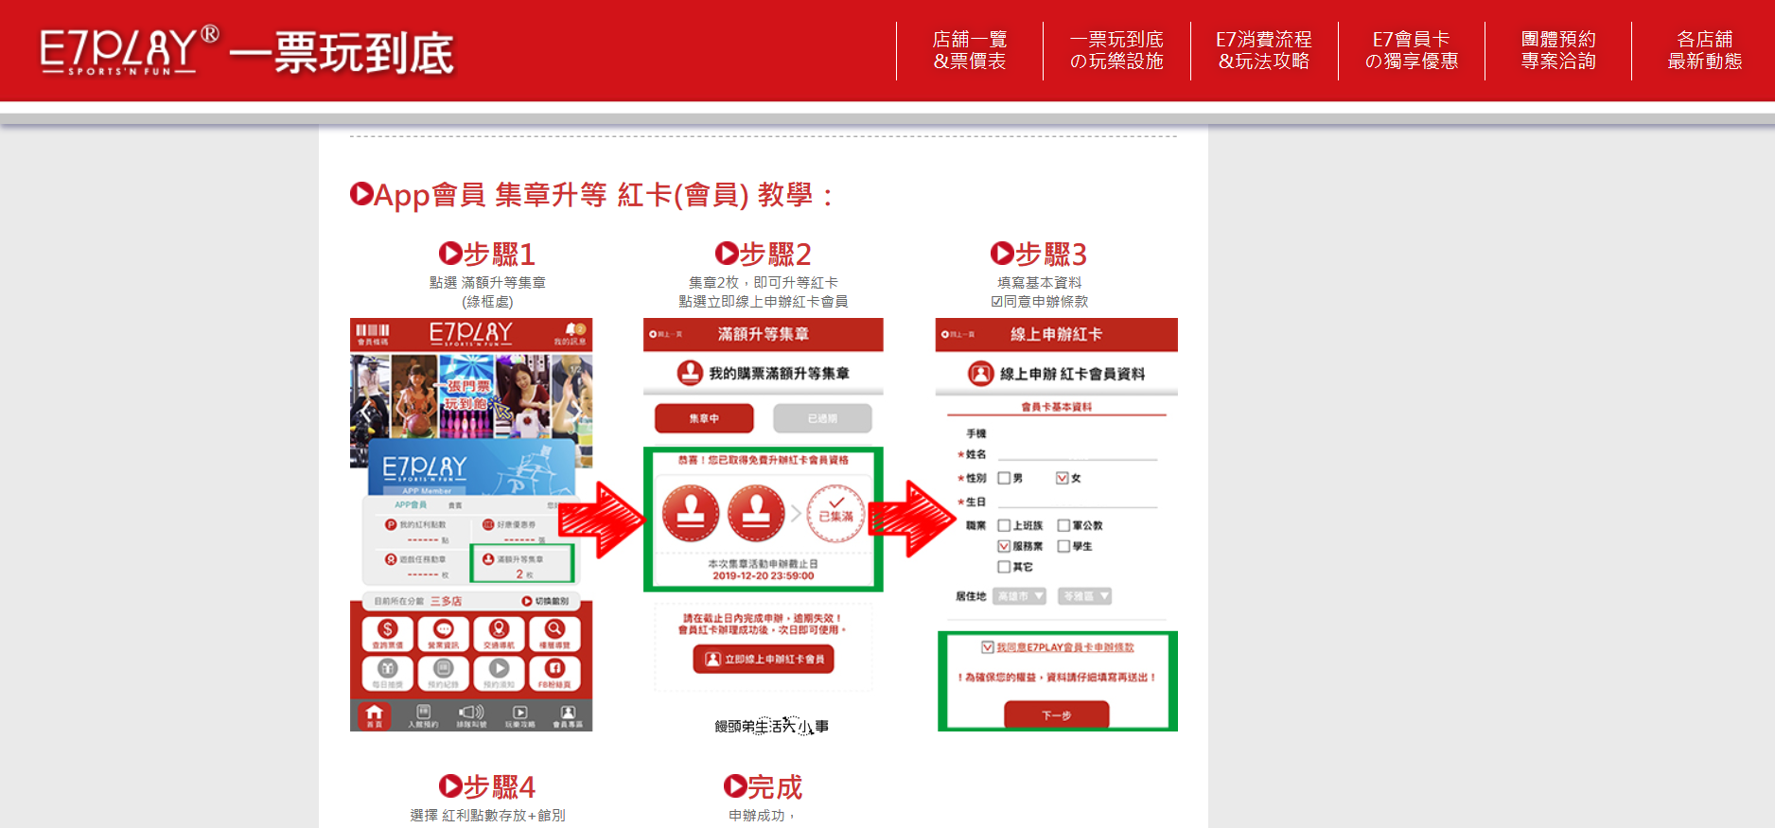Tap 回上一頁 back icon on 線上申辦紅卡 screen
Image resolution: width=1775 pixels, height=828 pixels.
point(958,334)
